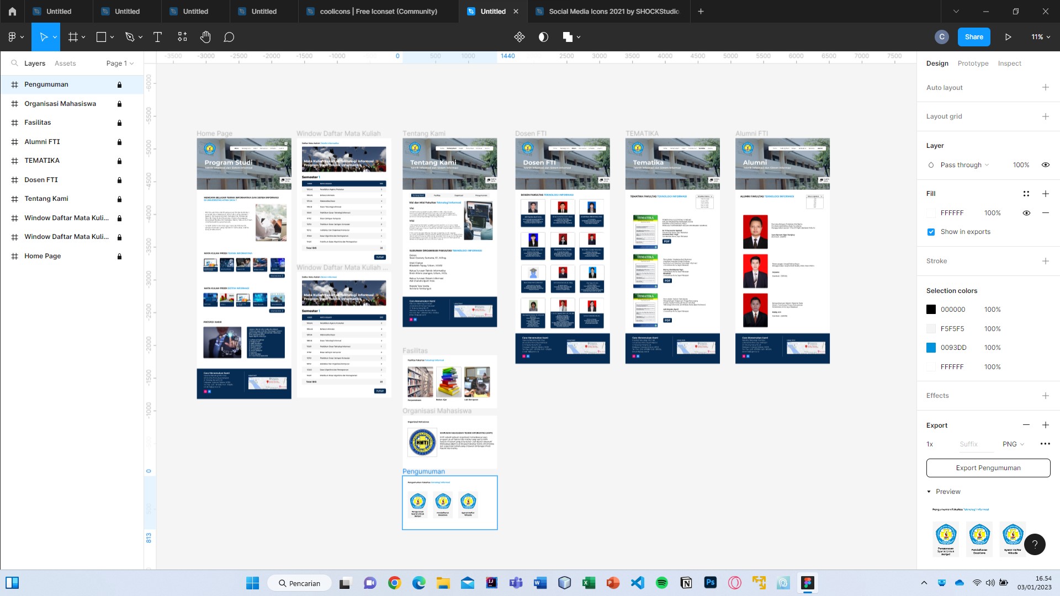The height and width of the screenshot is (596, 1060).
Task: Click the 0093DD blue selection color swatch
Action: pyautogui.click(x=931, y=348)
